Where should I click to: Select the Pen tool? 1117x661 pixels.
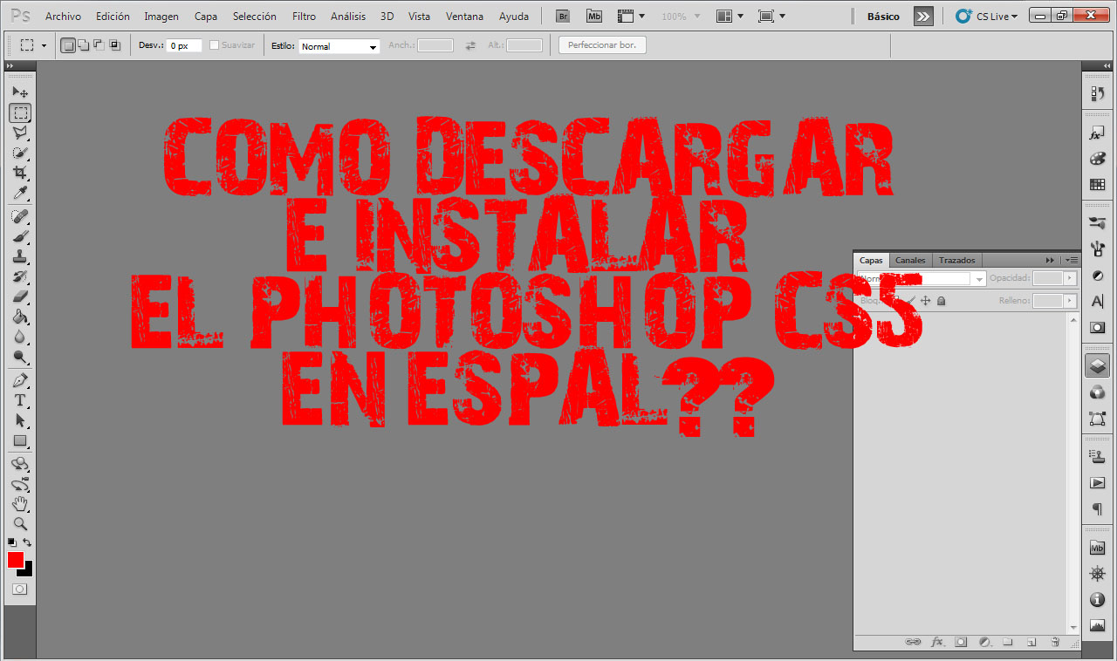pyautogui.click(x=20, y=380)
